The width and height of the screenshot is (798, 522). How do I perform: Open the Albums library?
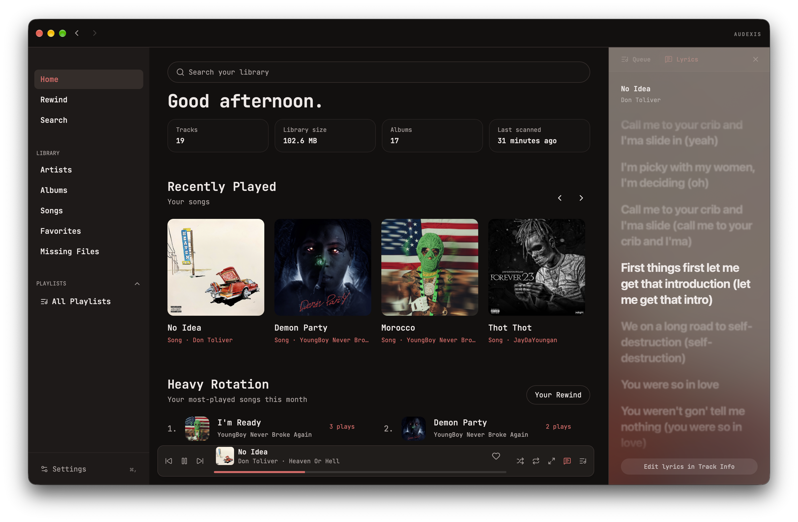click(89, 190)
